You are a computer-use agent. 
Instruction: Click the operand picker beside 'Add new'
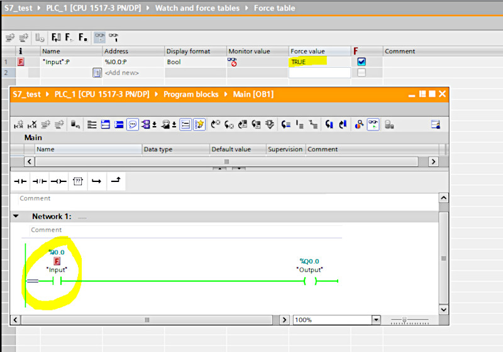coord(97,73)
